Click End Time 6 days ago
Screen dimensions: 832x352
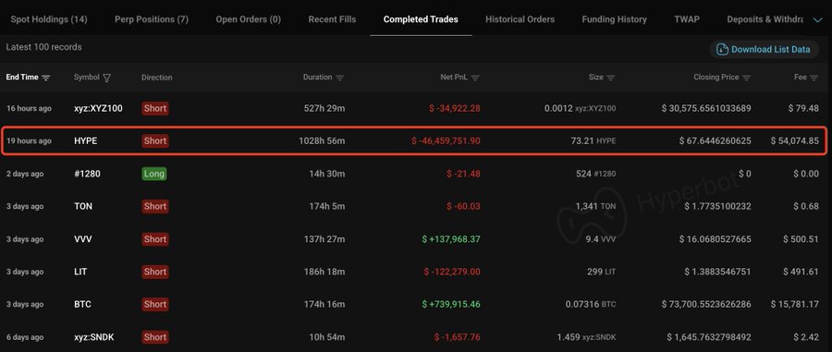click(25, 337)
